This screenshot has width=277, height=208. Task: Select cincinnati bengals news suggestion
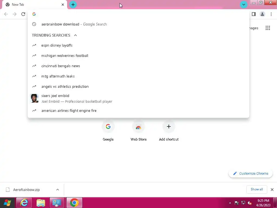click(138, 66)
